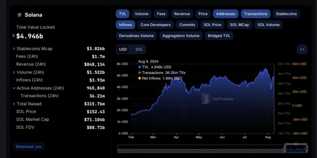Click the Jun label on the chart axis
This screenshot has height=158, width=317.
(x=222, y=137)
